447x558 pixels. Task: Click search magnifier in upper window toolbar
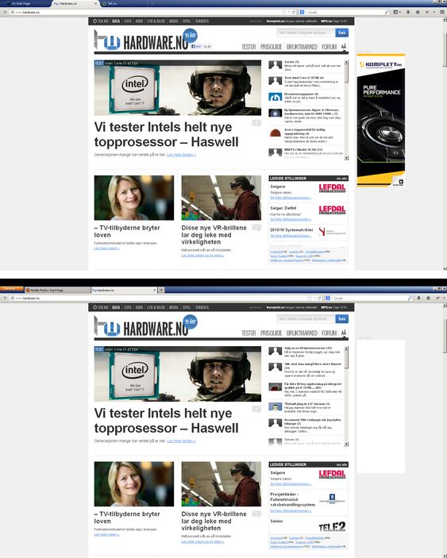(387, 12)
